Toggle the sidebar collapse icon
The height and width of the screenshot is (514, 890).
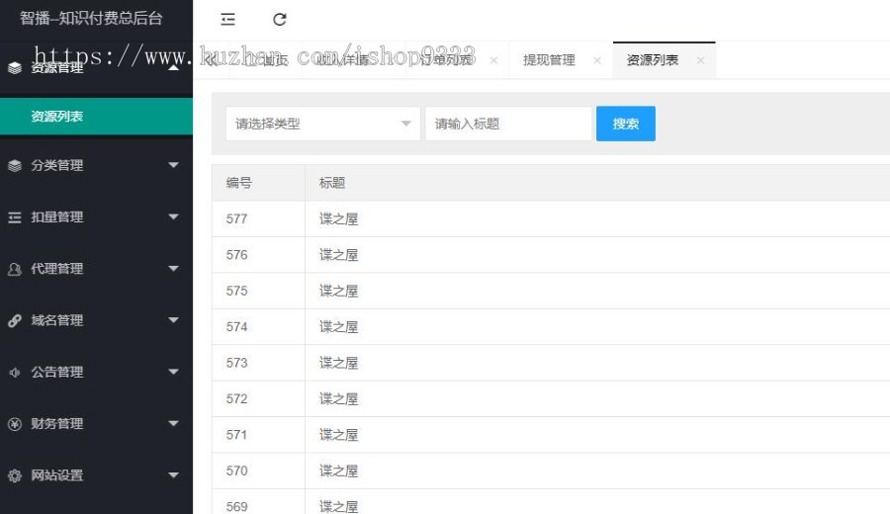[x=227, y=20]
